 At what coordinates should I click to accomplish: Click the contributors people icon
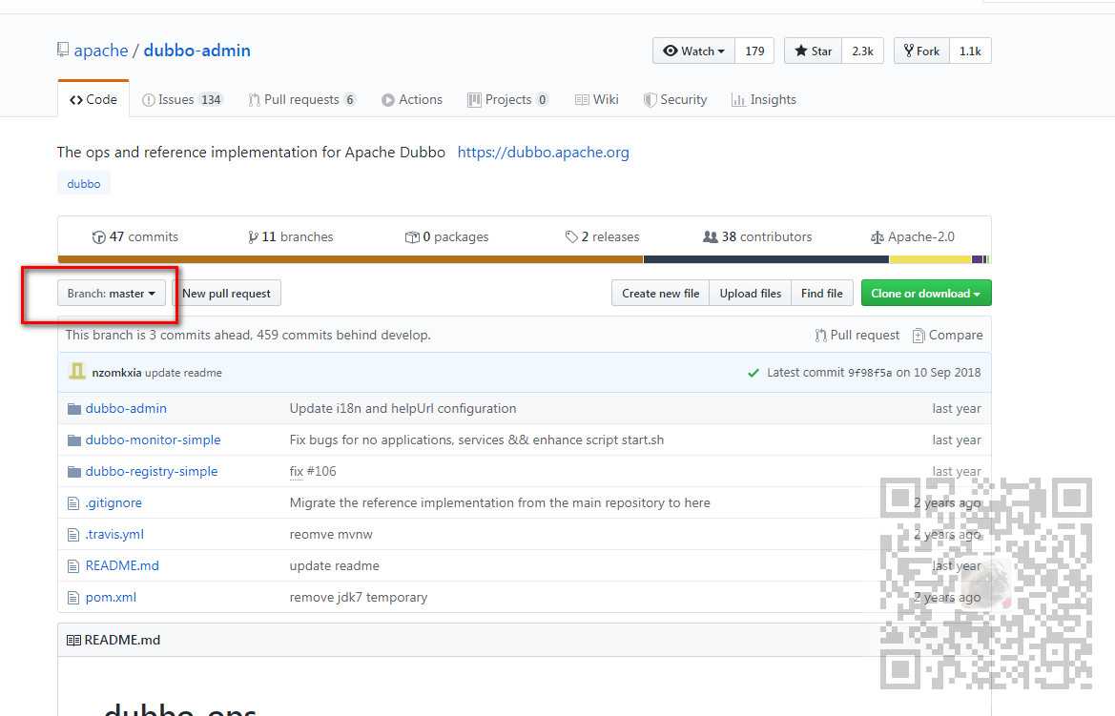(711, 236)
